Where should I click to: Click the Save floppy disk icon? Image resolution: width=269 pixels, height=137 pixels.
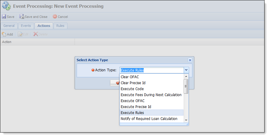point(4,17)
